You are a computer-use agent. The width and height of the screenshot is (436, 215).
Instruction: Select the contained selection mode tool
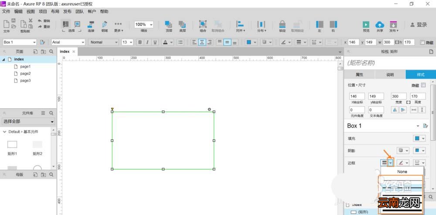77,24
